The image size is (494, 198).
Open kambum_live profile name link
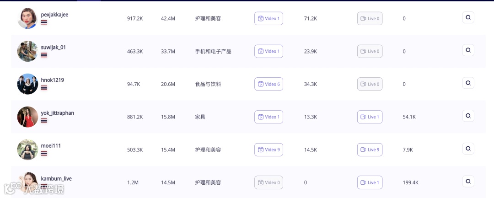point(56,178)
